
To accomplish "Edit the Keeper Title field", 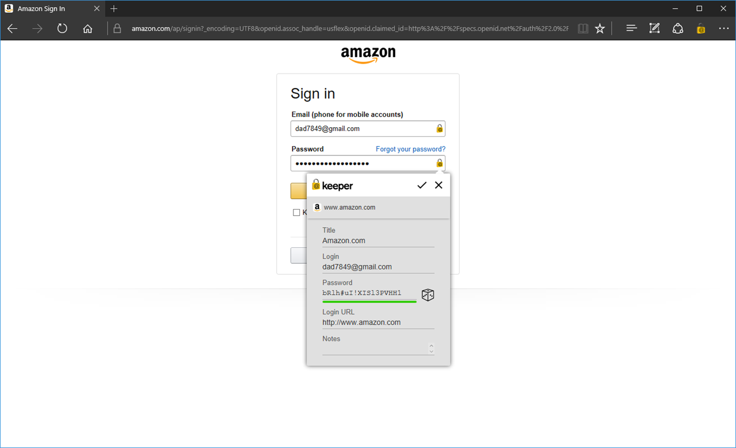I will (378, 241).
